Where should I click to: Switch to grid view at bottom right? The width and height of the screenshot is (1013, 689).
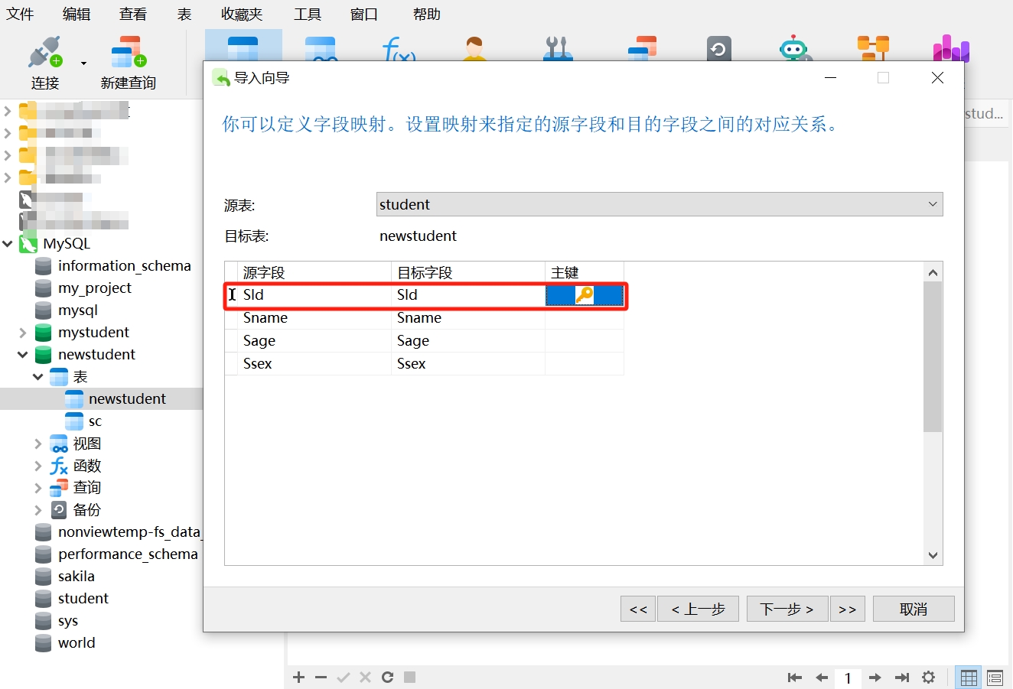click(969, 677)
